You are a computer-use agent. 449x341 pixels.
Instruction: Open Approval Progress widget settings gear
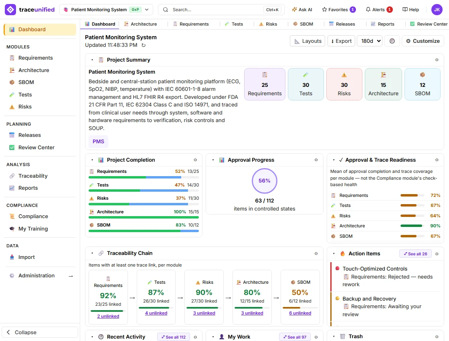pos(316,160)
